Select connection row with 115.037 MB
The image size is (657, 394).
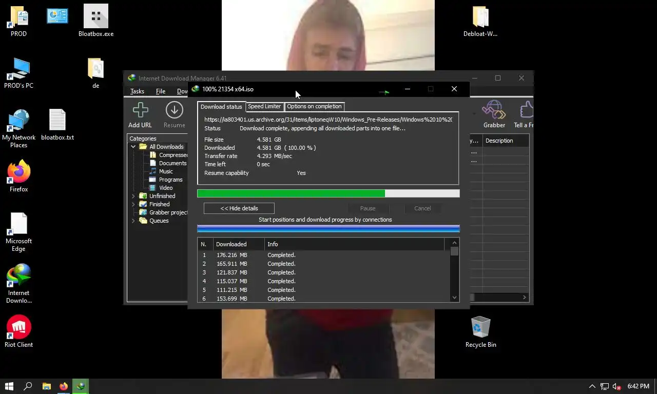tap(323, 281)
